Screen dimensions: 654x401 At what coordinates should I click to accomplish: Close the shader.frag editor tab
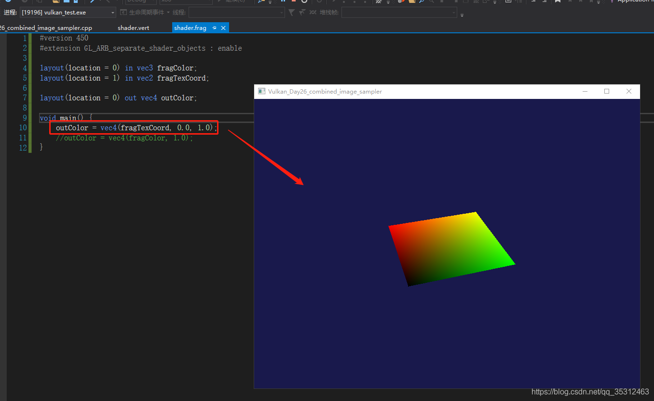coord(223,28)
